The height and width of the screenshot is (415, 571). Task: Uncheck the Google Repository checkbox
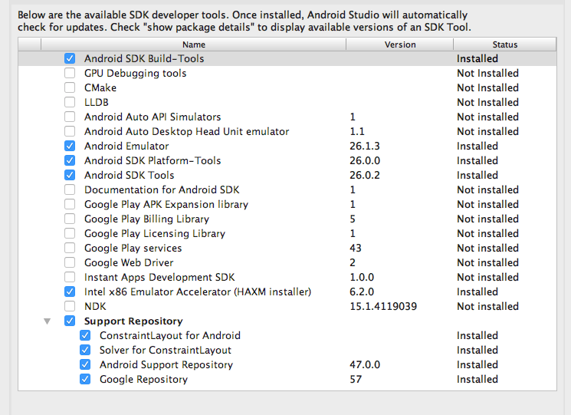pyautogui.click(x=85, y=380)
